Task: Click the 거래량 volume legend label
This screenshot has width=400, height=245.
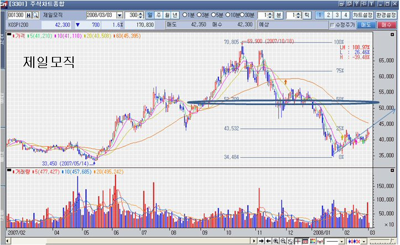Action: [22, 172]
